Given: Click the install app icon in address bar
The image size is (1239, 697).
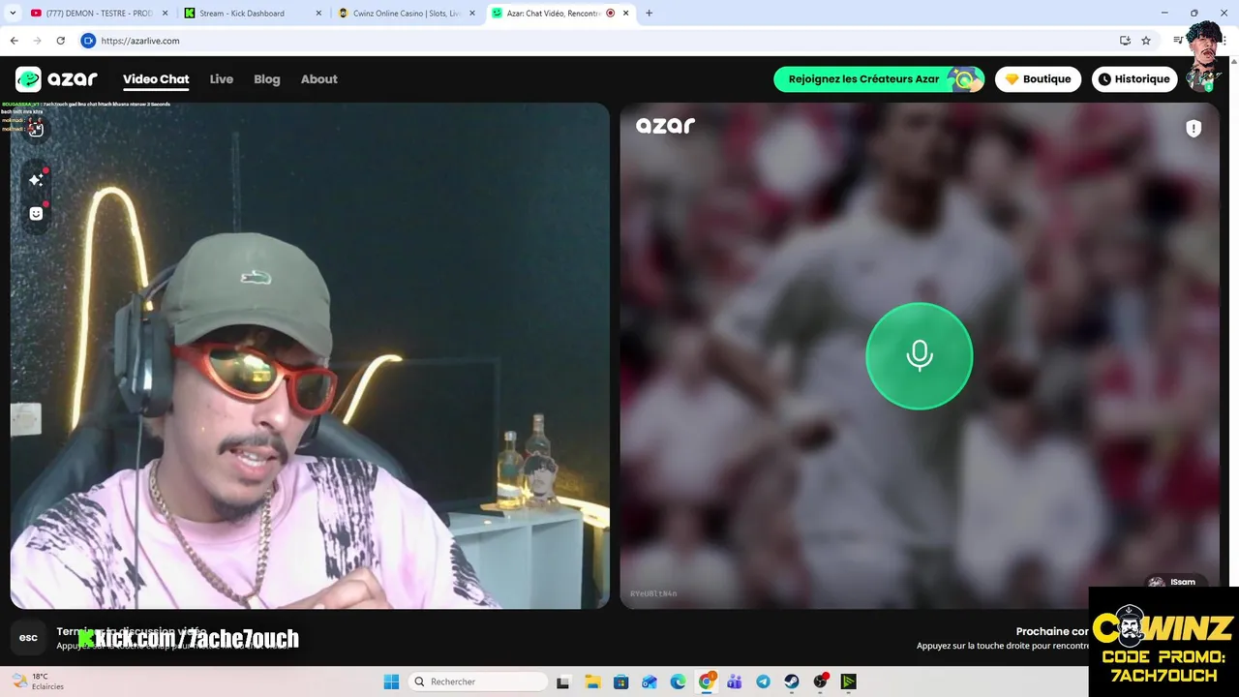Looking at the screenshot, I should click(1125, 41).
